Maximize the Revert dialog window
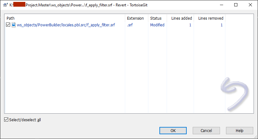 [235, 5]
